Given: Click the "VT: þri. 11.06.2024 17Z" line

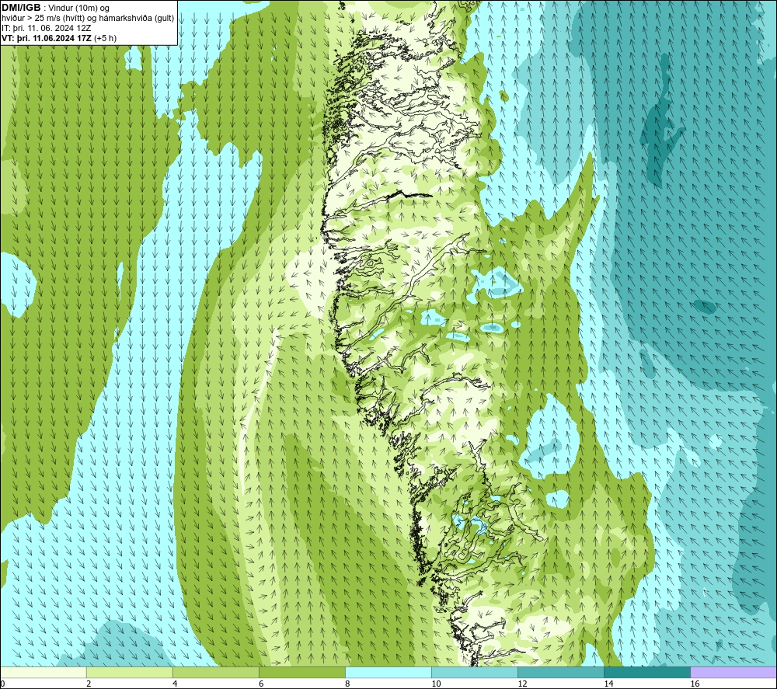Looking at the screenshot, I should click(x=47, y=38).
